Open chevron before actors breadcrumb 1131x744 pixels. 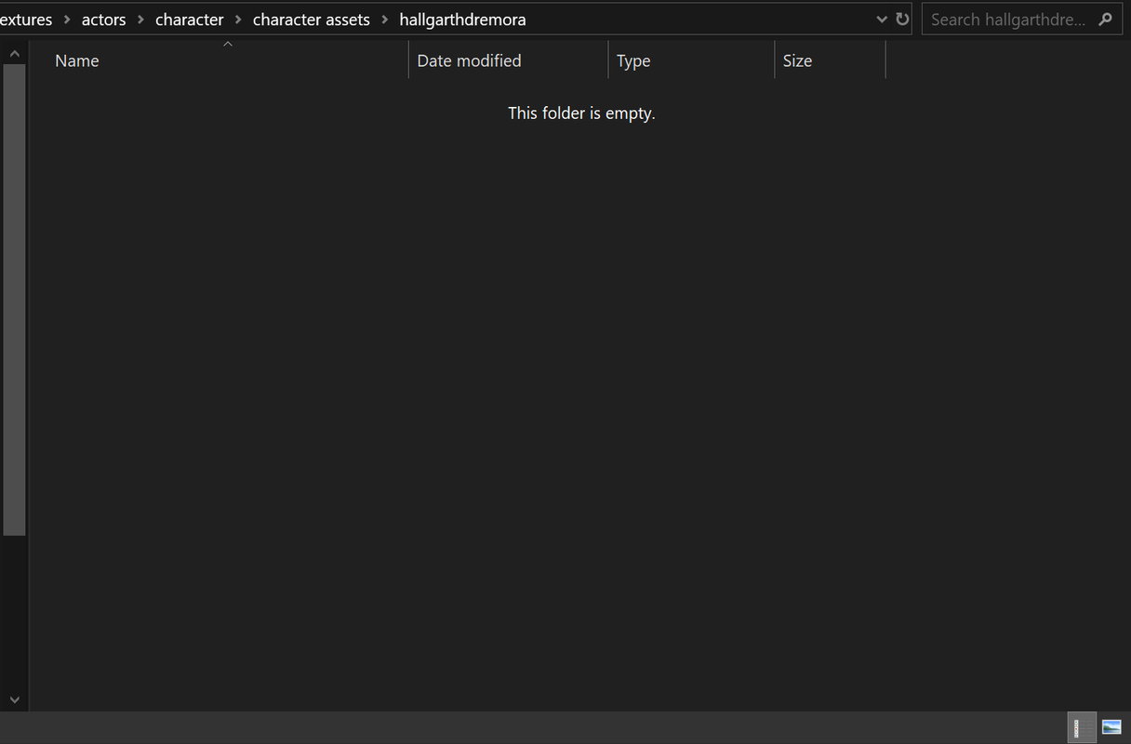[x=67, y=20]
